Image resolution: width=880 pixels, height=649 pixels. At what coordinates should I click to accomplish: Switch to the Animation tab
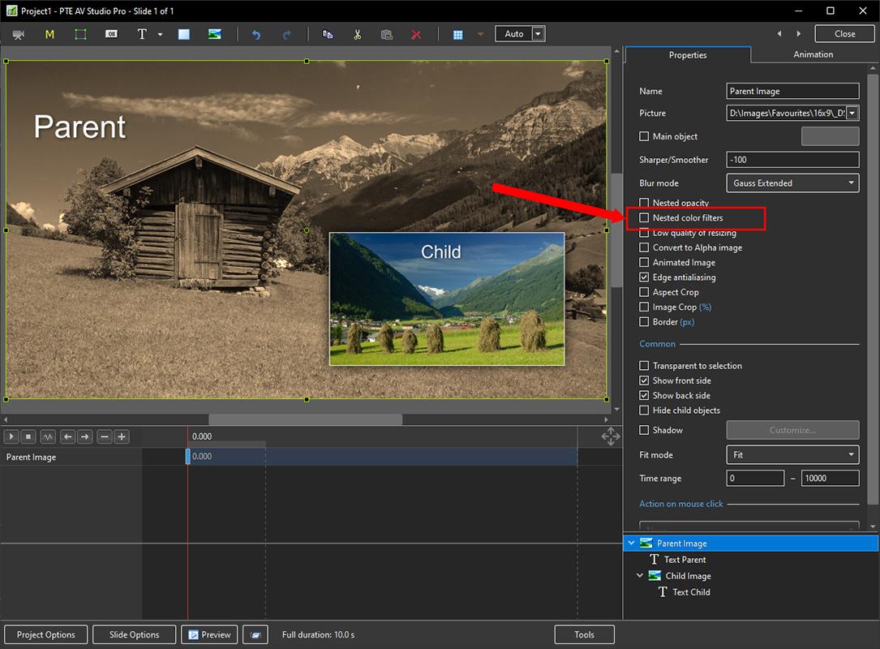(813, 54)
